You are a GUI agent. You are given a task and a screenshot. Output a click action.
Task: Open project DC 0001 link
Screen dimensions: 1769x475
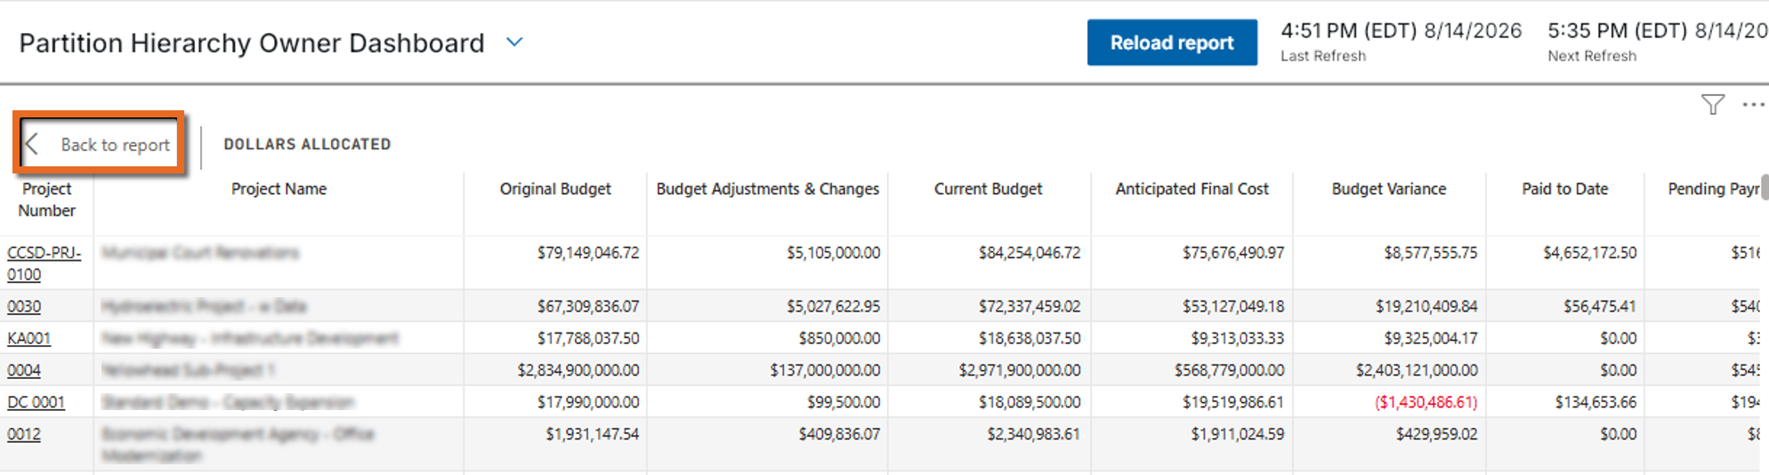36,402
